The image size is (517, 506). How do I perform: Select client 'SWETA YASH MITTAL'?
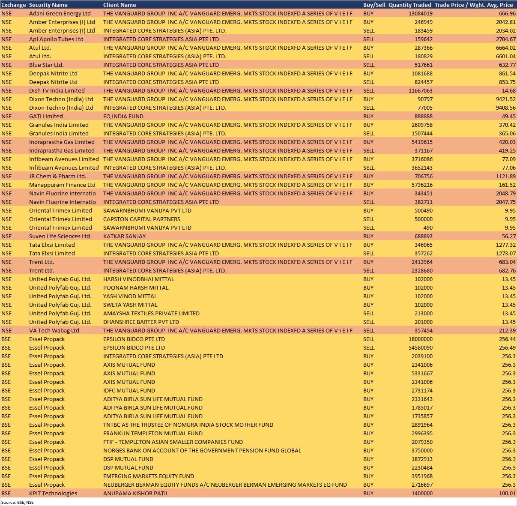(130, 305)
